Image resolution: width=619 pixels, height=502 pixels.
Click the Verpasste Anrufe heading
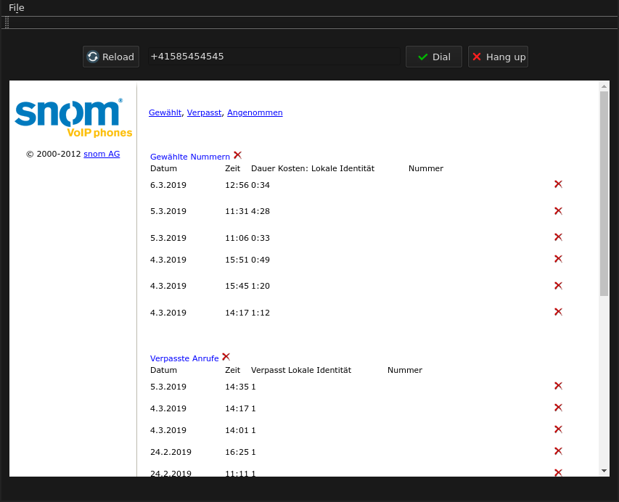[x=184, y=358]
